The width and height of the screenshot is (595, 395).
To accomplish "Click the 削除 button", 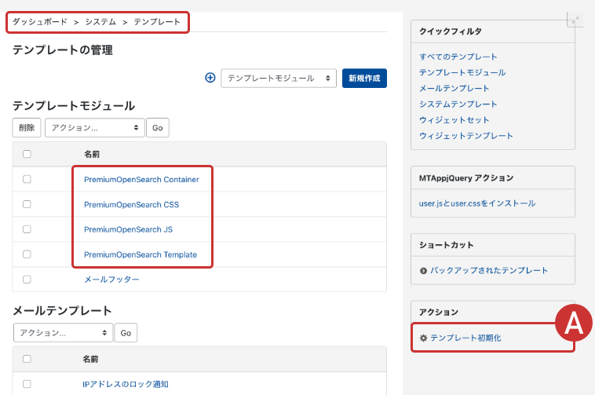I will 27,127.
